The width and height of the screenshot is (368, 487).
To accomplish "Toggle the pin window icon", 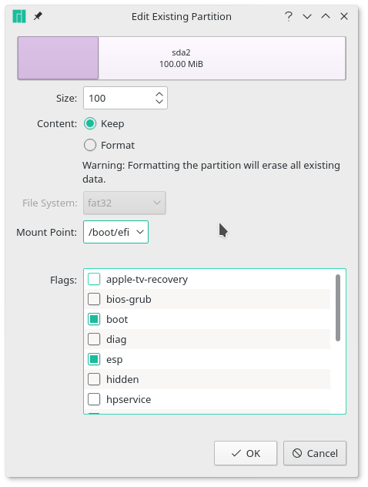I will click(x=38, y=16).
